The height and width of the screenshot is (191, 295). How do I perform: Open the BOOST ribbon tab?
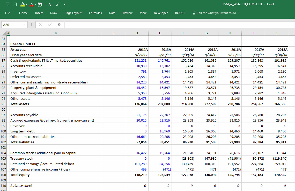pos(180,13)
